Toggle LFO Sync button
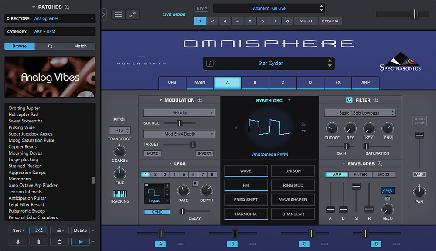This screenshot has height=251, width=436. (157, 212)
